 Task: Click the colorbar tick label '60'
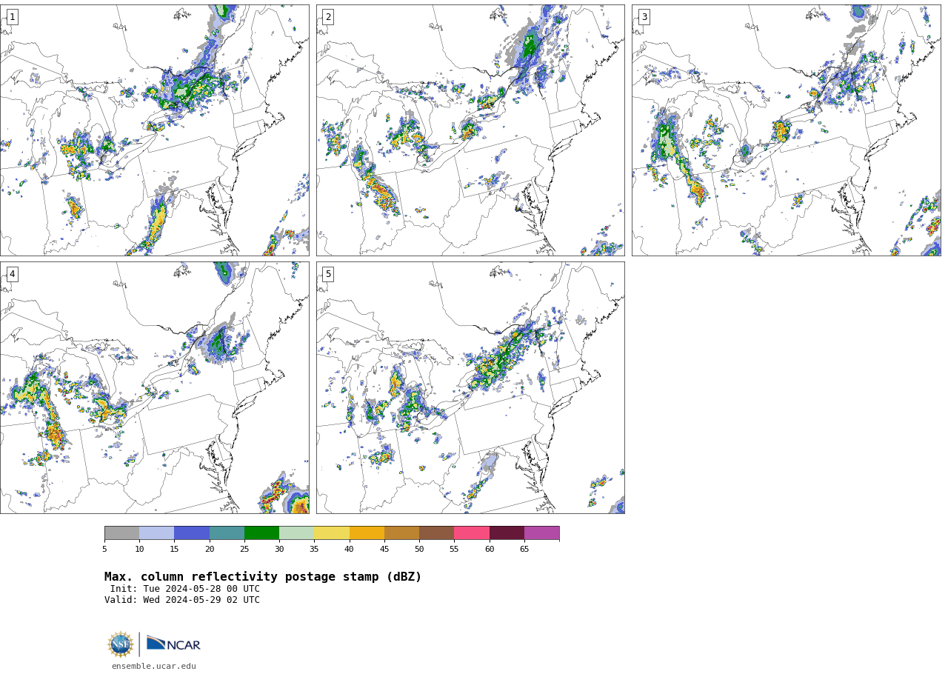[x=490, y=550]
